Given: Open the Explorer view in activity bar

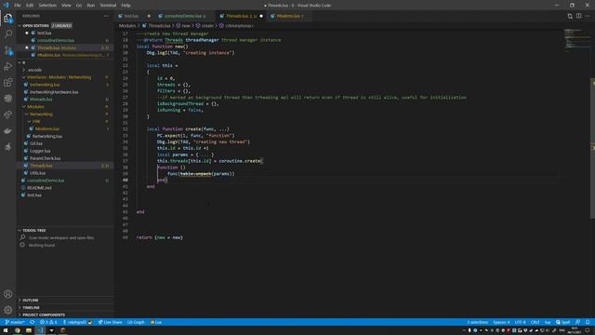Looking at the screenshot, I should coord(8,19).
